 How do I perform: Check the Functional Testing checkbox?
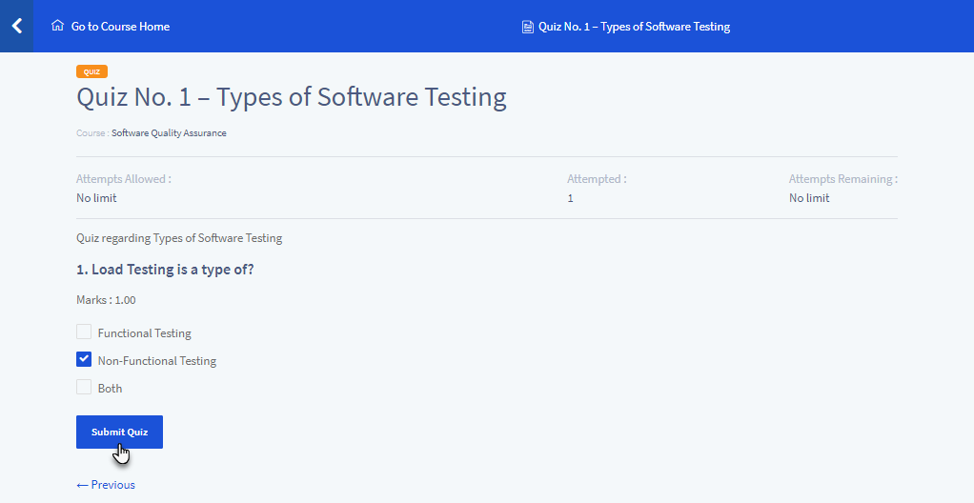pyautogui.click(x=84, y=332)
